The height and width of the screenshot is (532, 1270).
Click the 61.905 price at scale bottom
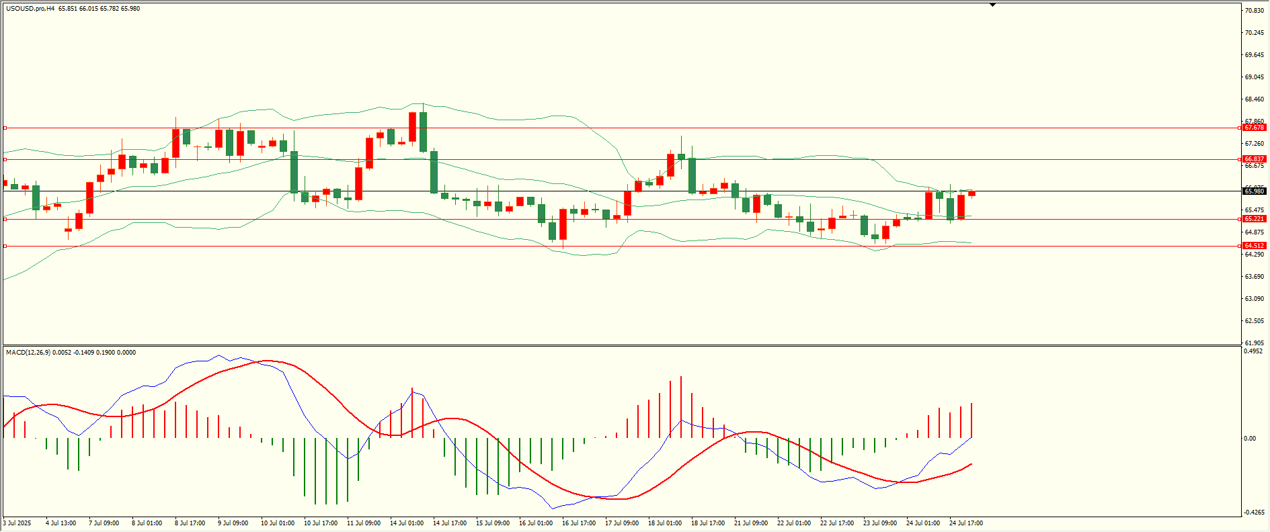(1254, 343)
